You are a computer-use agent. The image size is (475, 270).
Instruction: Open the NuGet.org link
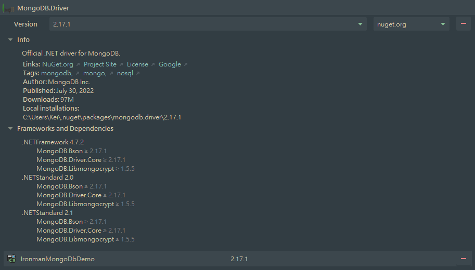pos(58,64)
